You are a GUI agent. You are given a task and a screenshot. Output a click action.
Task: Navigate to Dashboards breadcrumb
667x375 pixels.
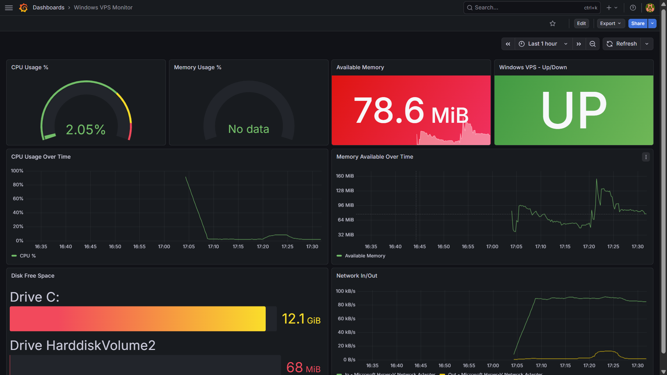(x=48, y=7)
